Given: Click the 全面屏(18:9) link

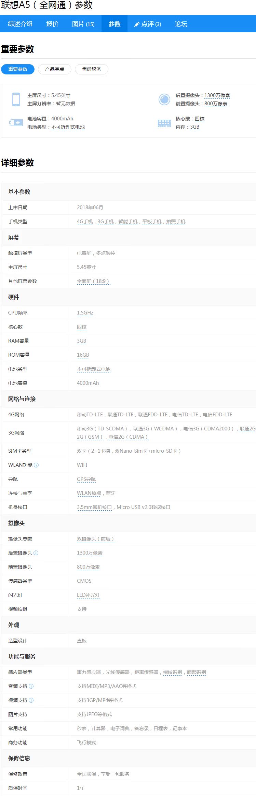Looking at the screenshot, I should point(93,281).
